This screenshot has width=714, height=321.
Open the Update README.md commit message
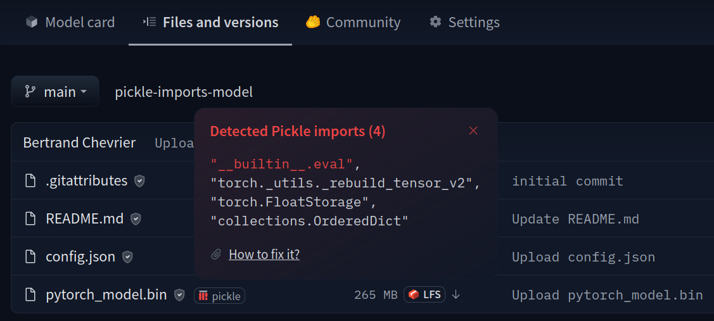pos(575,220)
